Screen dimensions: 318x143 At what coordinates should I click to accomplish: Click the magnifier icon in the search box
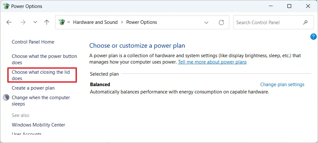(306, 22)
